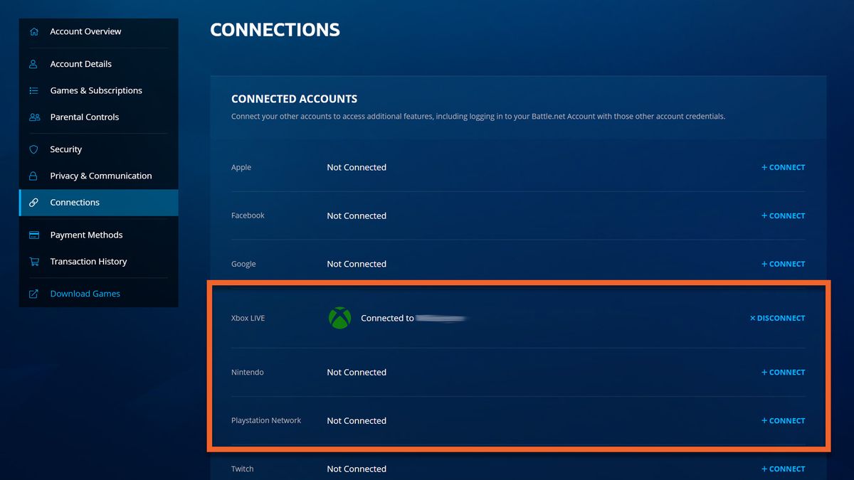
Task: Click the Connections chain-link icon
Action: (33, 202)
